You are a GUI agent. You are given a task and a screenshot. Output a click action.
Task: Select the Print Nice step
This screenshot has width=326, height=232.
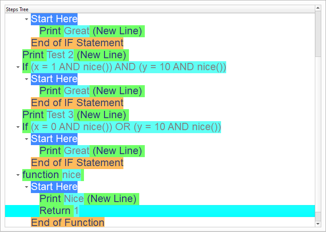pos(89,199)
